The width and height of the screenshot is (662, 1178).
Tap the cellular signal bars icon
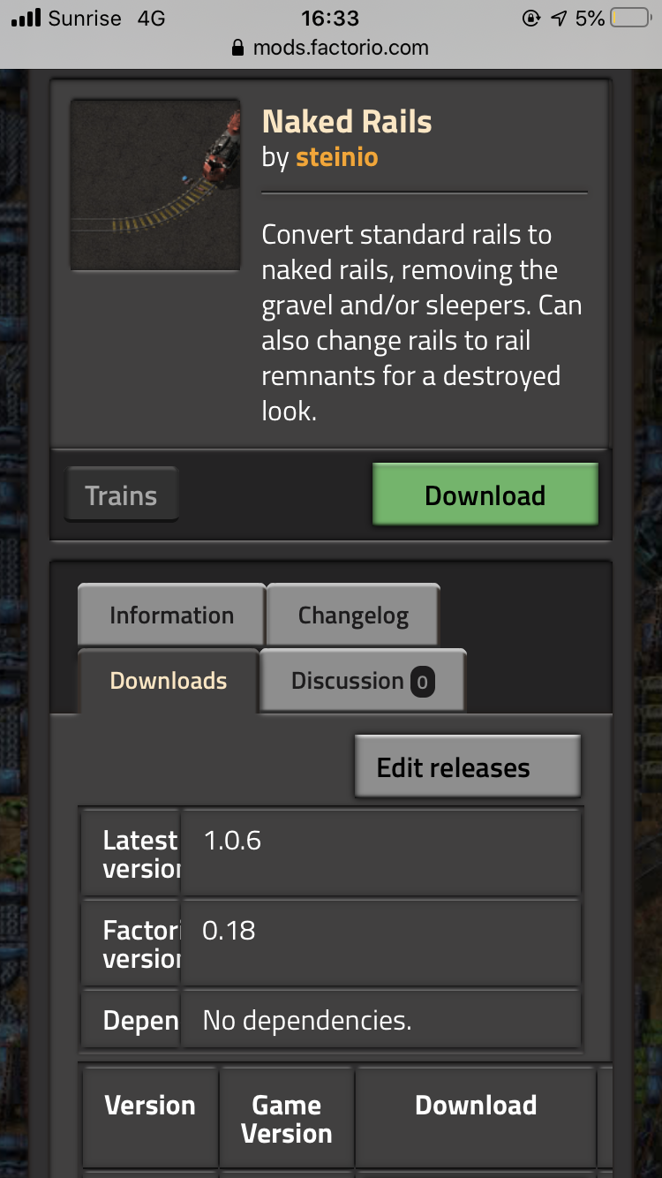[26, 18]
